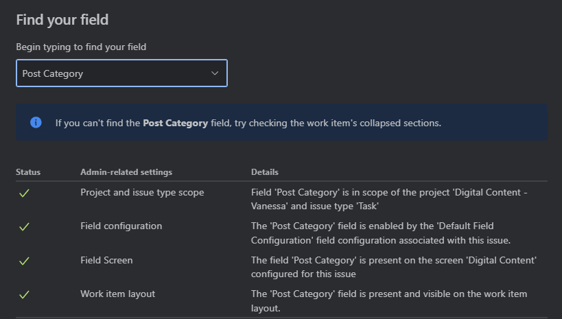This screenshot has width=562, height=319.
Task: Click the Admin-related settings column header
Action: click(126, 172)
